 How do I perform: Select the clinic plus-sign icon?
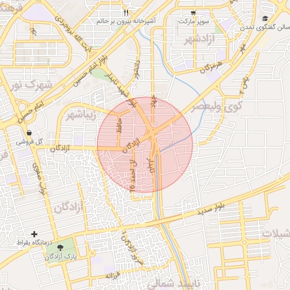point(34,234)
